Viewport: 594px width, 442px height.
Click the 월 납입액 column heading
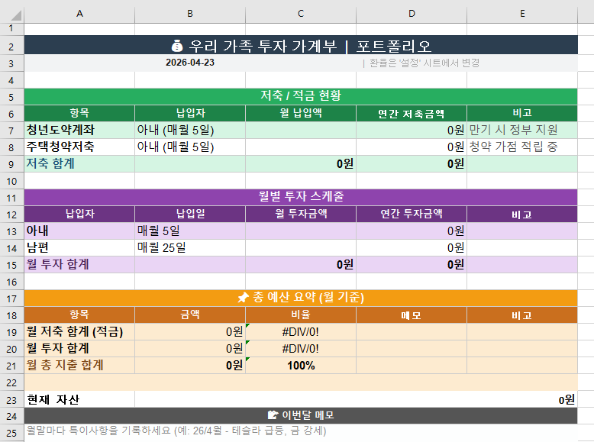(x=301, y=113)
